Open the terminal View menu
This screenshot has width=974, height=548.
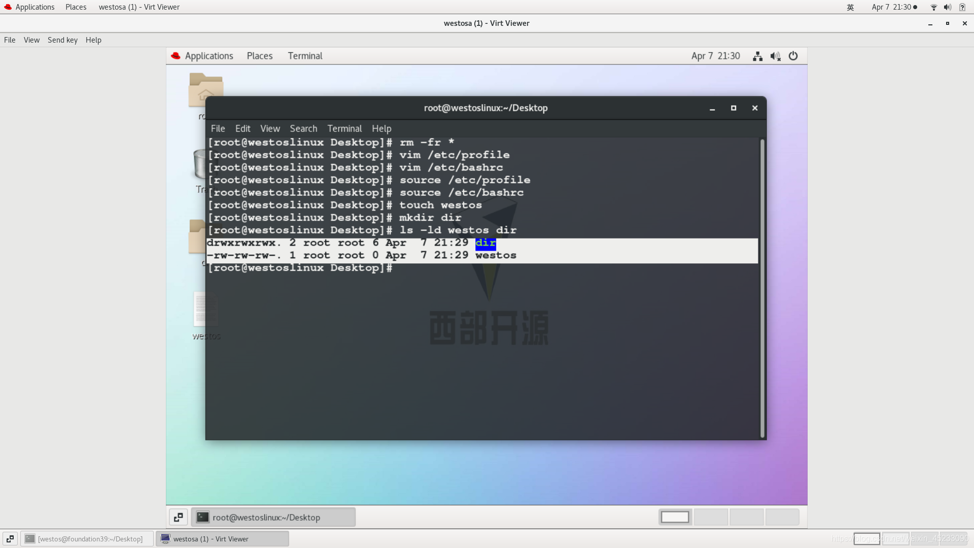point(270,129)
